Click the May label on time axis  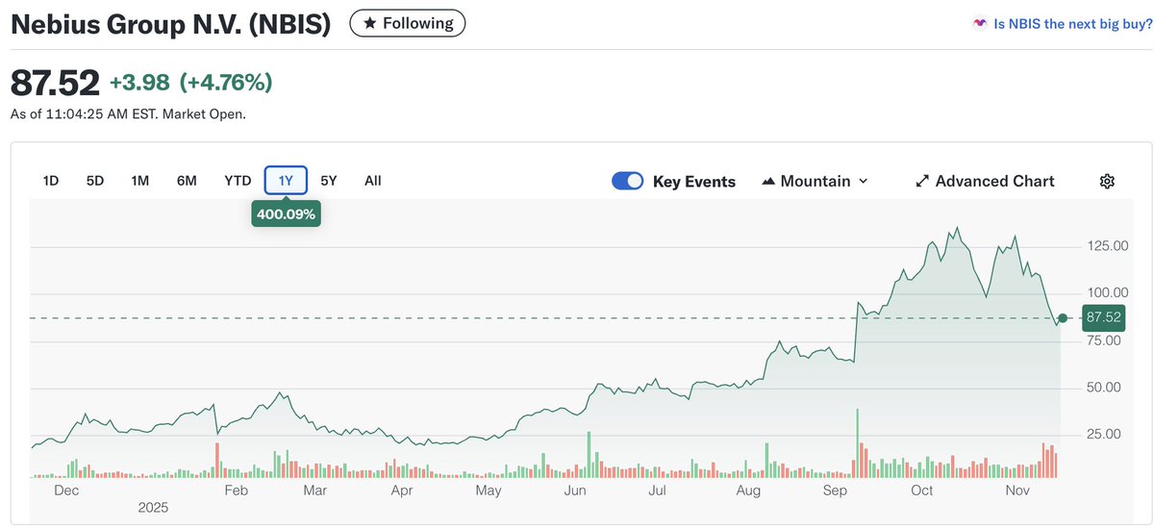(x=489, y=490)
